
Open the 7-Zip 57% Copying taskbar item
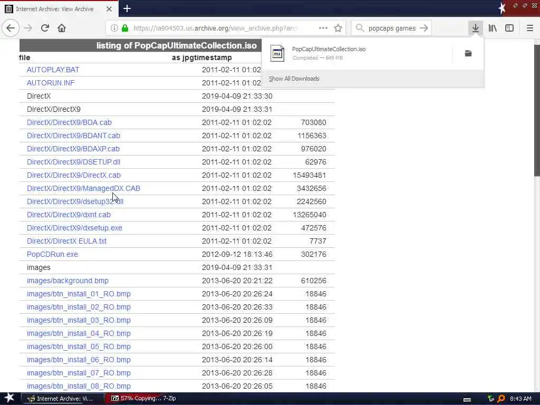(x=144, y=398)
